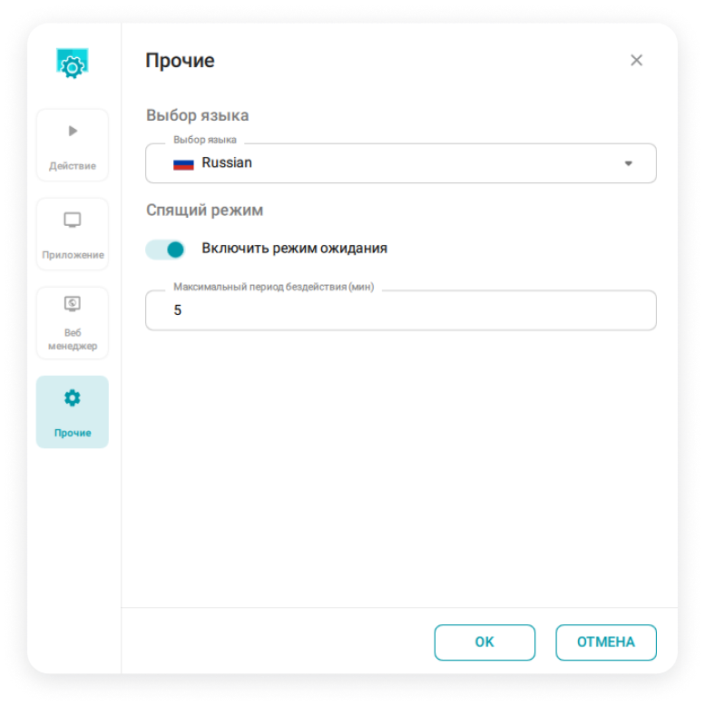Click the play triangle icon for Действие
The height and width of the screenshot is (706, 705).
(73, 131)
